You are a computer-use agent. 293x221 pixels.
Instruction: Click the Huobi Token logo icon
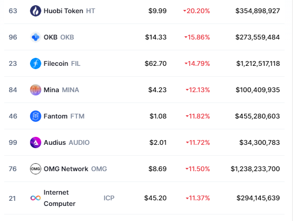click(x=36, y=10)
